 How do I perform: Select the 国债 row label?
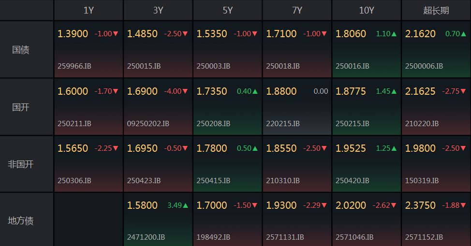[21, 49]
